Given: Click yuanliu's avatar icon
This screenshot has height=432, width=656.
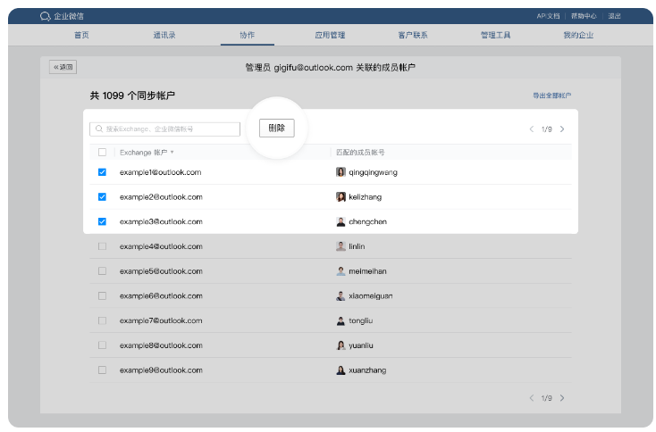Looking at the screenshot, I should [341, 345].
